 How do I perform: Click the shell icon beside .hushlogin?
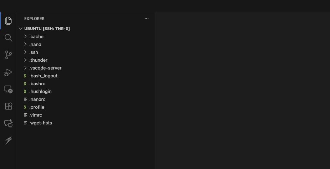coord(25,92)
